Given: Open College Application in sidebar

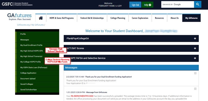Looking at the screenshot, I should 37,73.
